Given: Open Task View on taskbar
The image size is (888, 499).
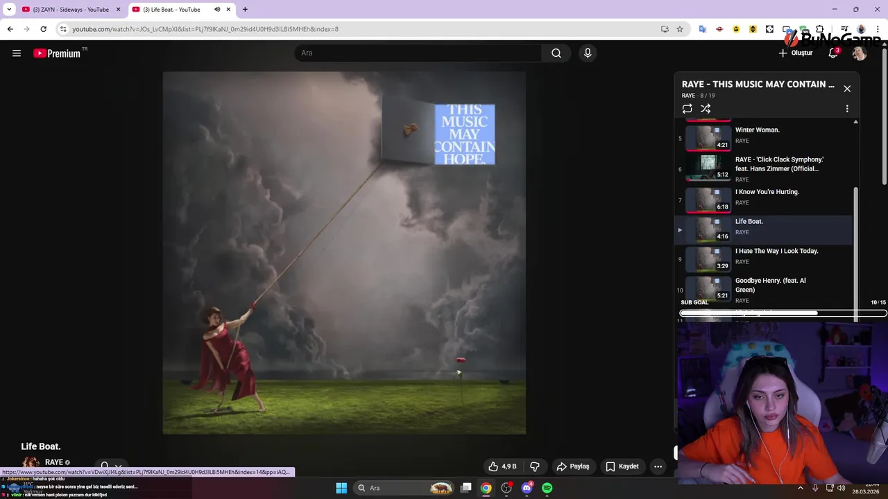Looking at the screenshot, I should [x=466, y=488].
